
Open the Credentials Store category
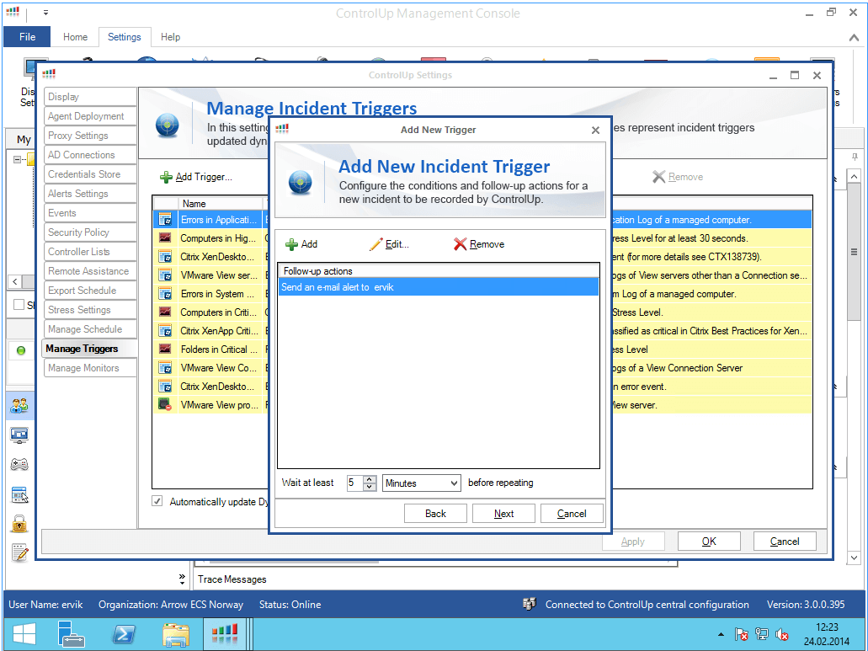[x=90, y=174]
